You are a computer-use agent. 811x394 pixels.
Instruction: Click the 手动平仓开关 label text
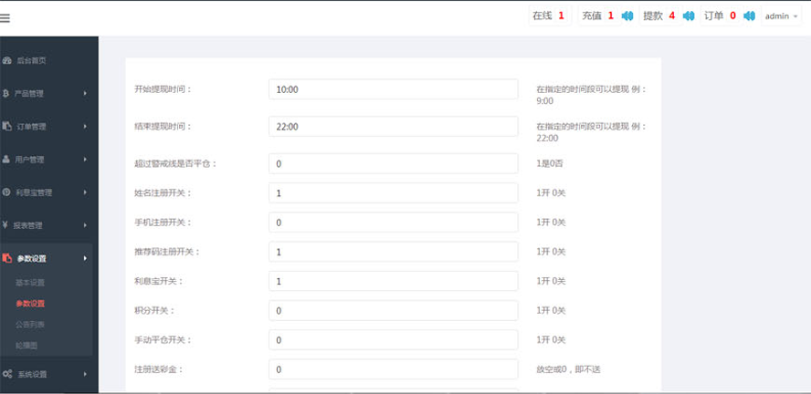pyautogui.click(x=163, y=340)
